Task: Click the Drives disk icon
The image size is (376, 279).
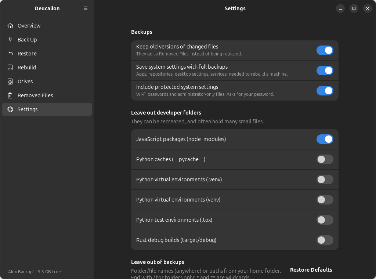Action: pyautogui.click(x=10, y=81)
